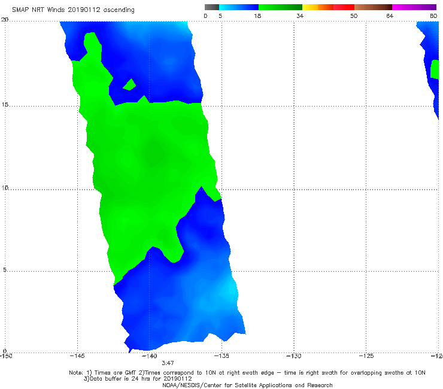Click the red colorbar segment before 50
The height and width of the screenshot is (389, 443).
click(344, 7)
